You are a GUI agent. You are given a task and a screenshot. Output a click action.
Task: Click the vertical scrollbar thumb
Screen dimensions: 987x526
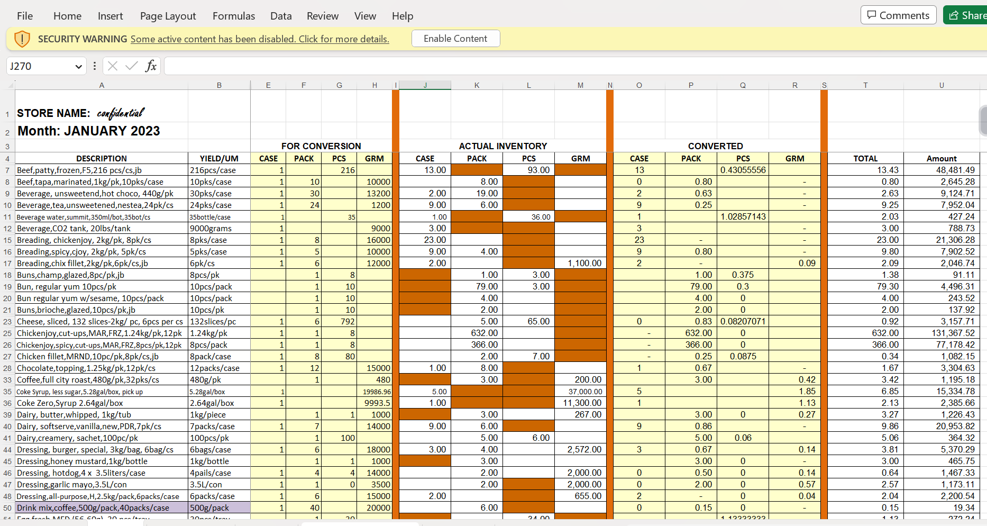point(983,121)
